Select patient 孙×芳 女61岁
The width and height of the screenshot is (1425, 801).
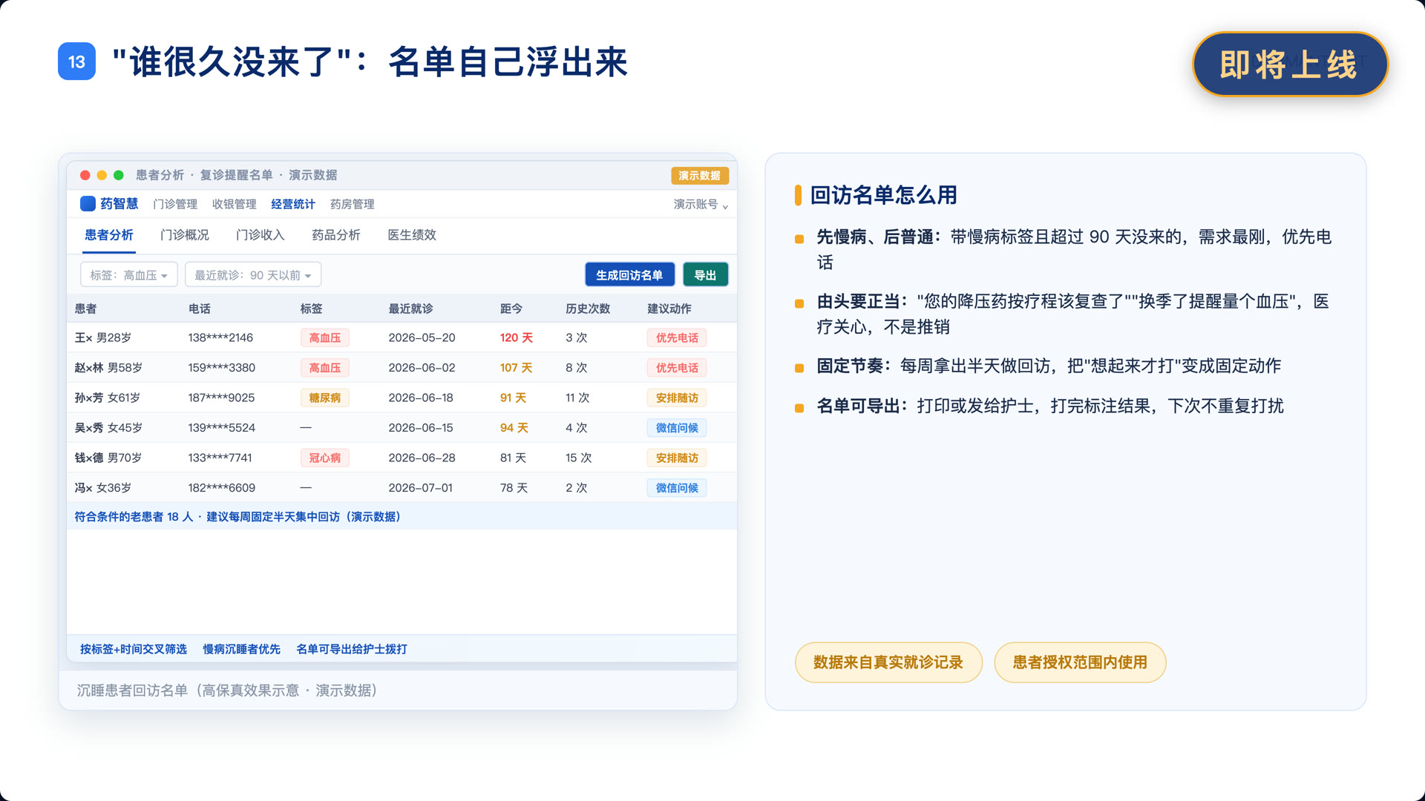click(108, 398)
